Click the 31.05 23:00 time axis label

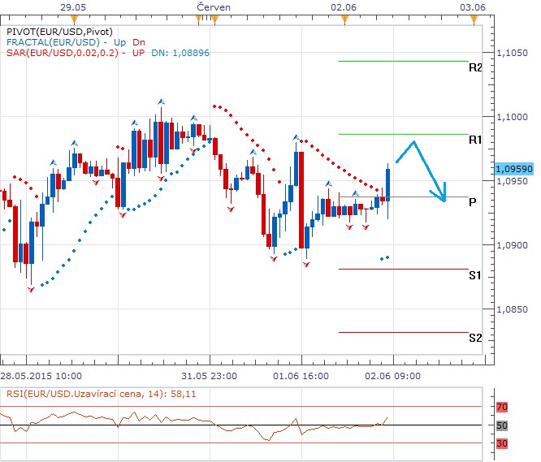point(209,376)
